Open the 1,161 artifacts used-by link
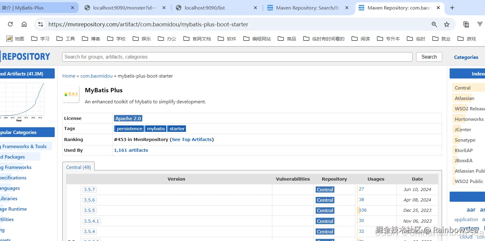 point(131,150)
